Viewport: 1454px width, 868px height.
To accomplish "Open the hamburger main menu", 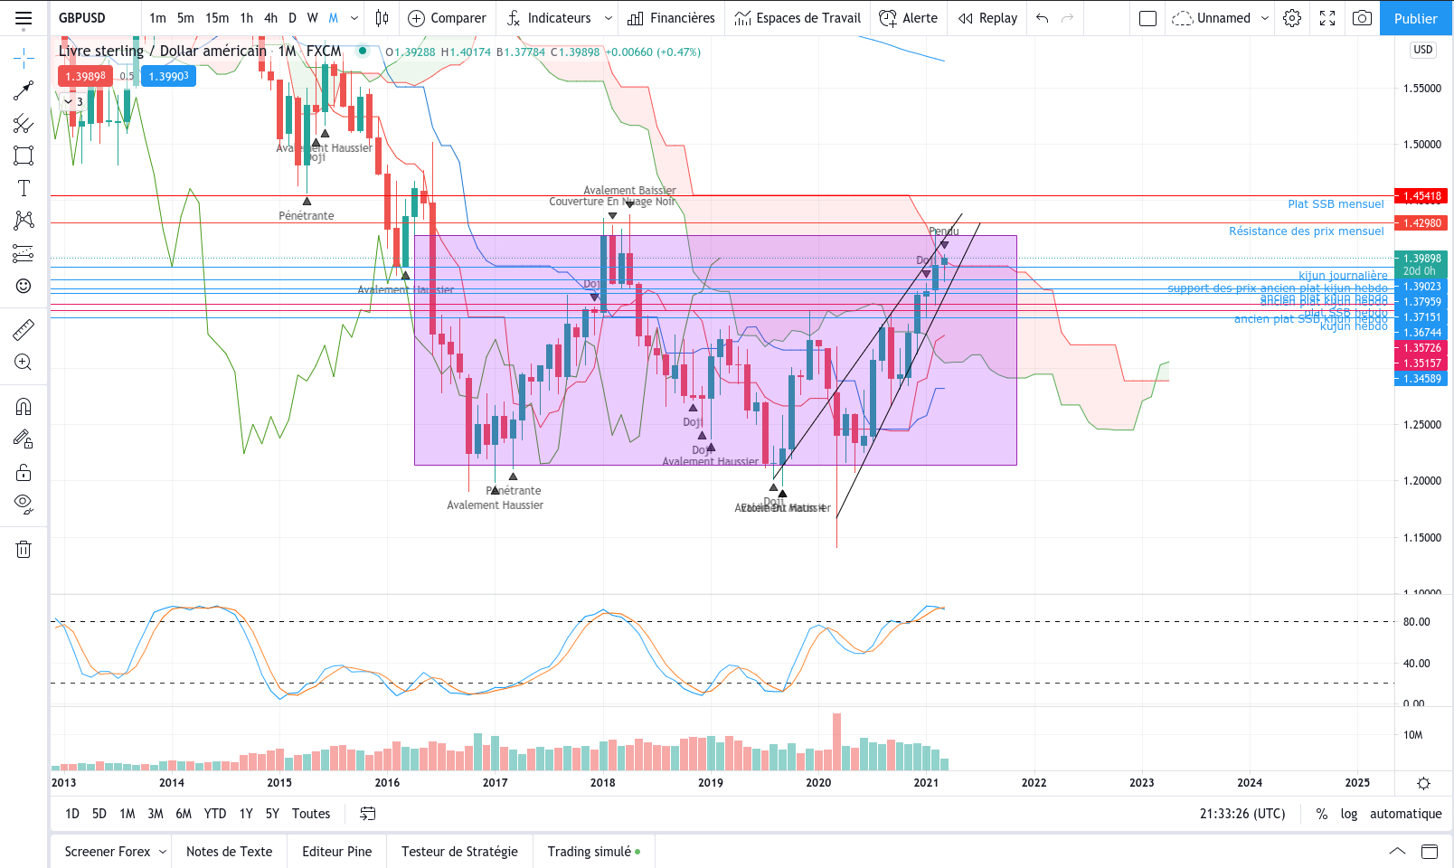I will tap(24, 18).
